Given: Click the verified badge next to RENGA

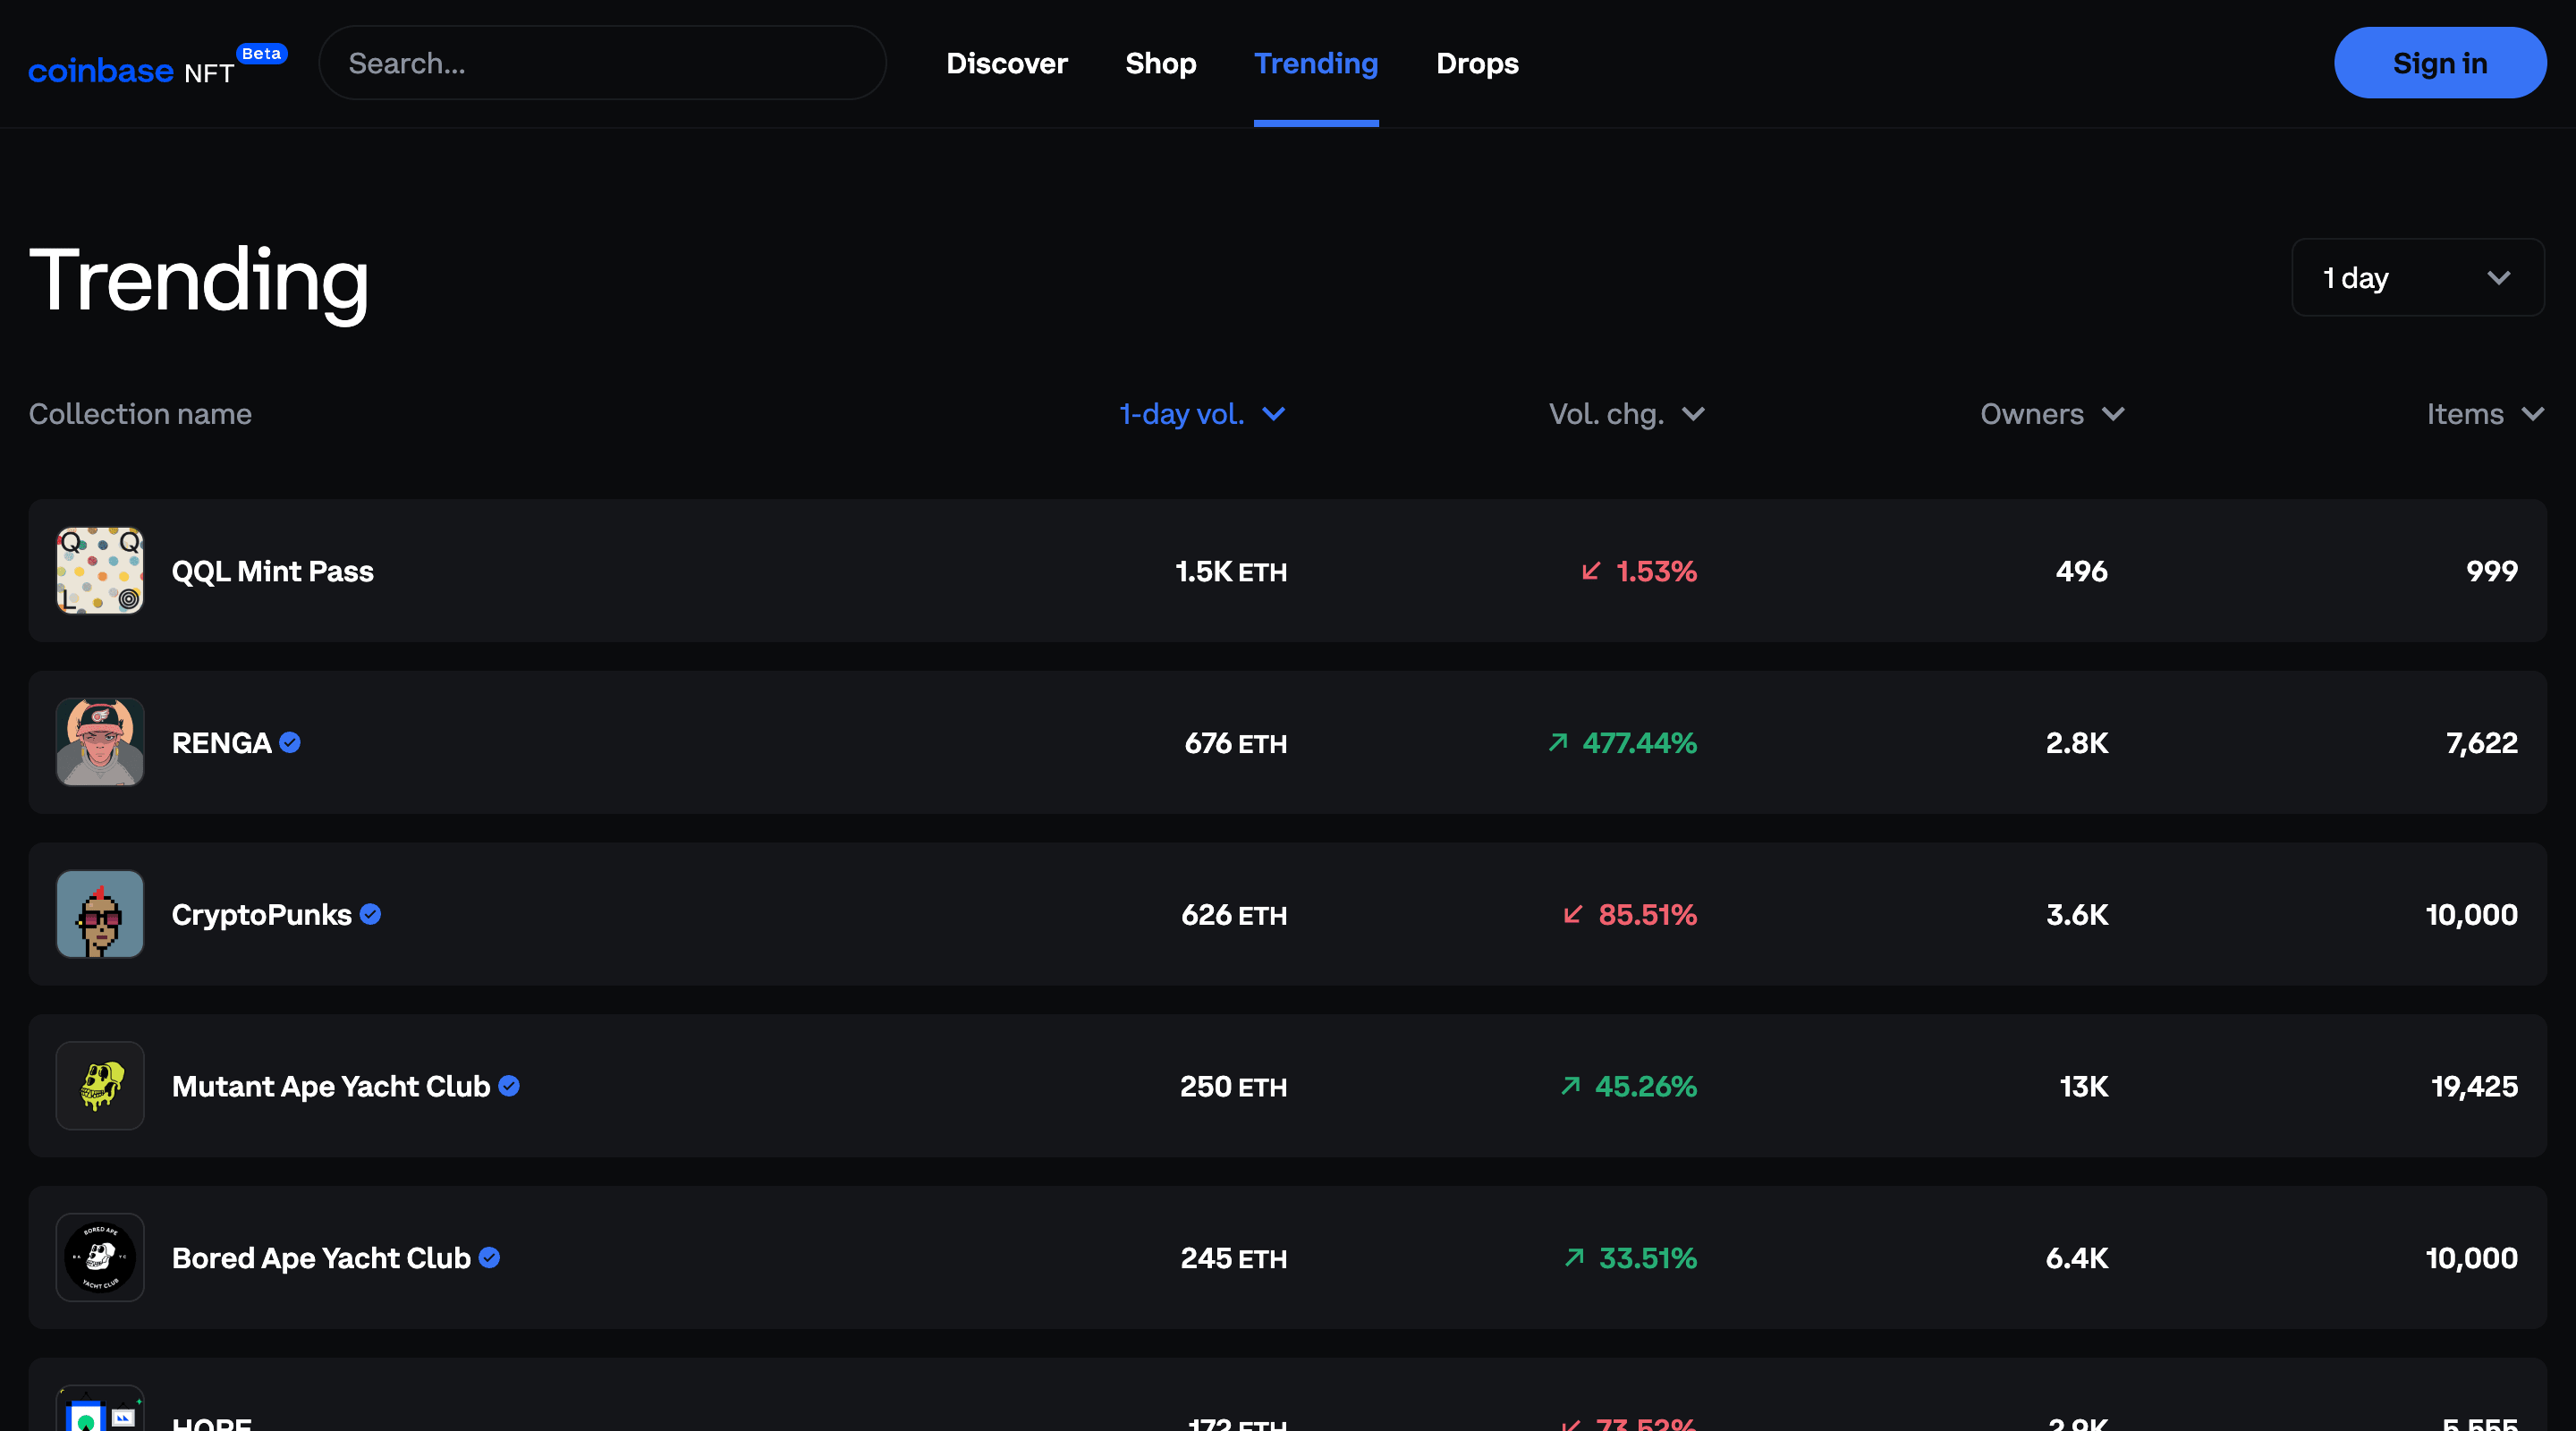Looking at the screenshot, I should pos(290,743).
